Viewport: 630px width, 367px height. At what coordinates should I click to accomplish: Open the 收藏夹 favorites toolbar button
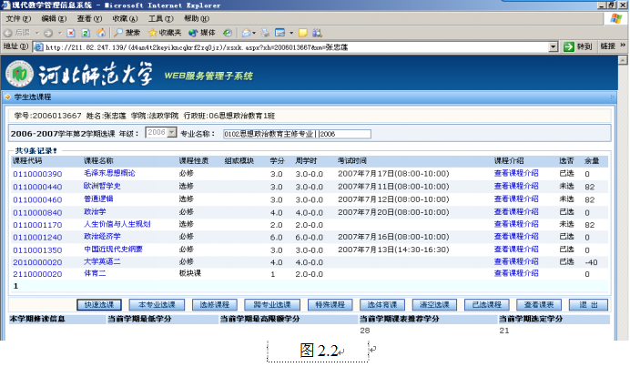(163, 32)
